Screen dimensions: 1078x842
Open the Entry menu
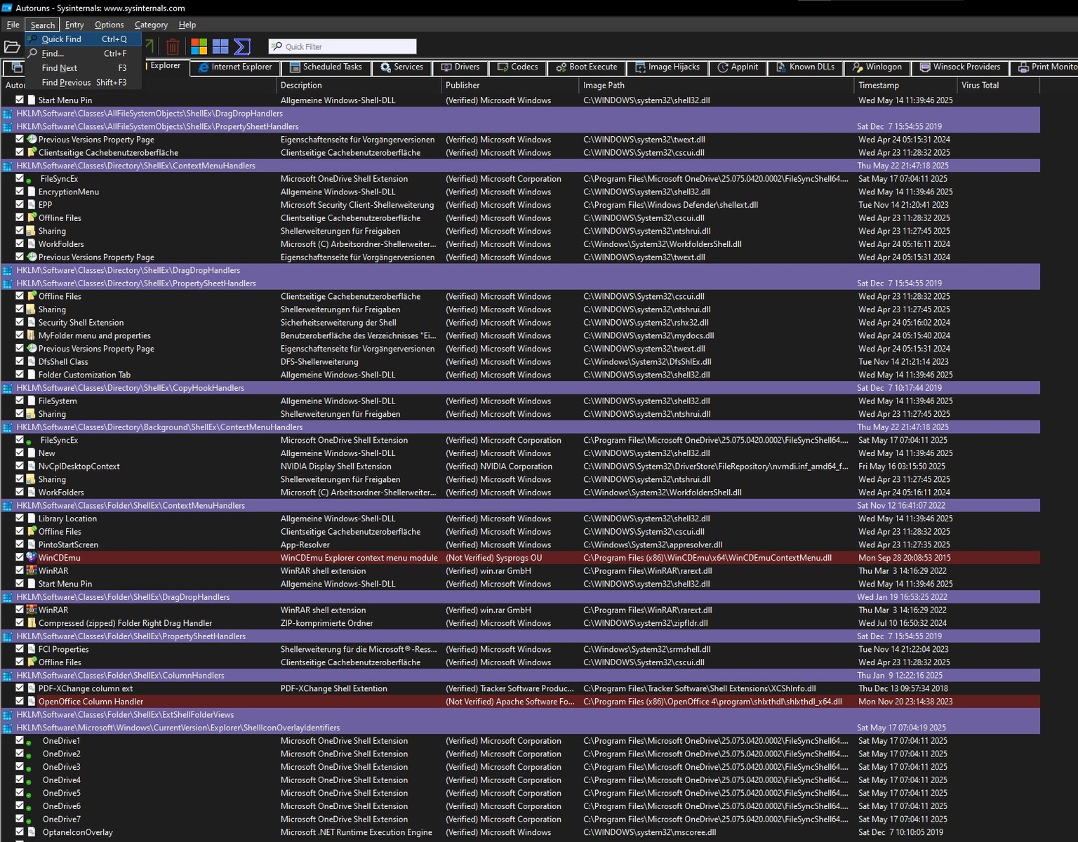(x=74, y=25)
